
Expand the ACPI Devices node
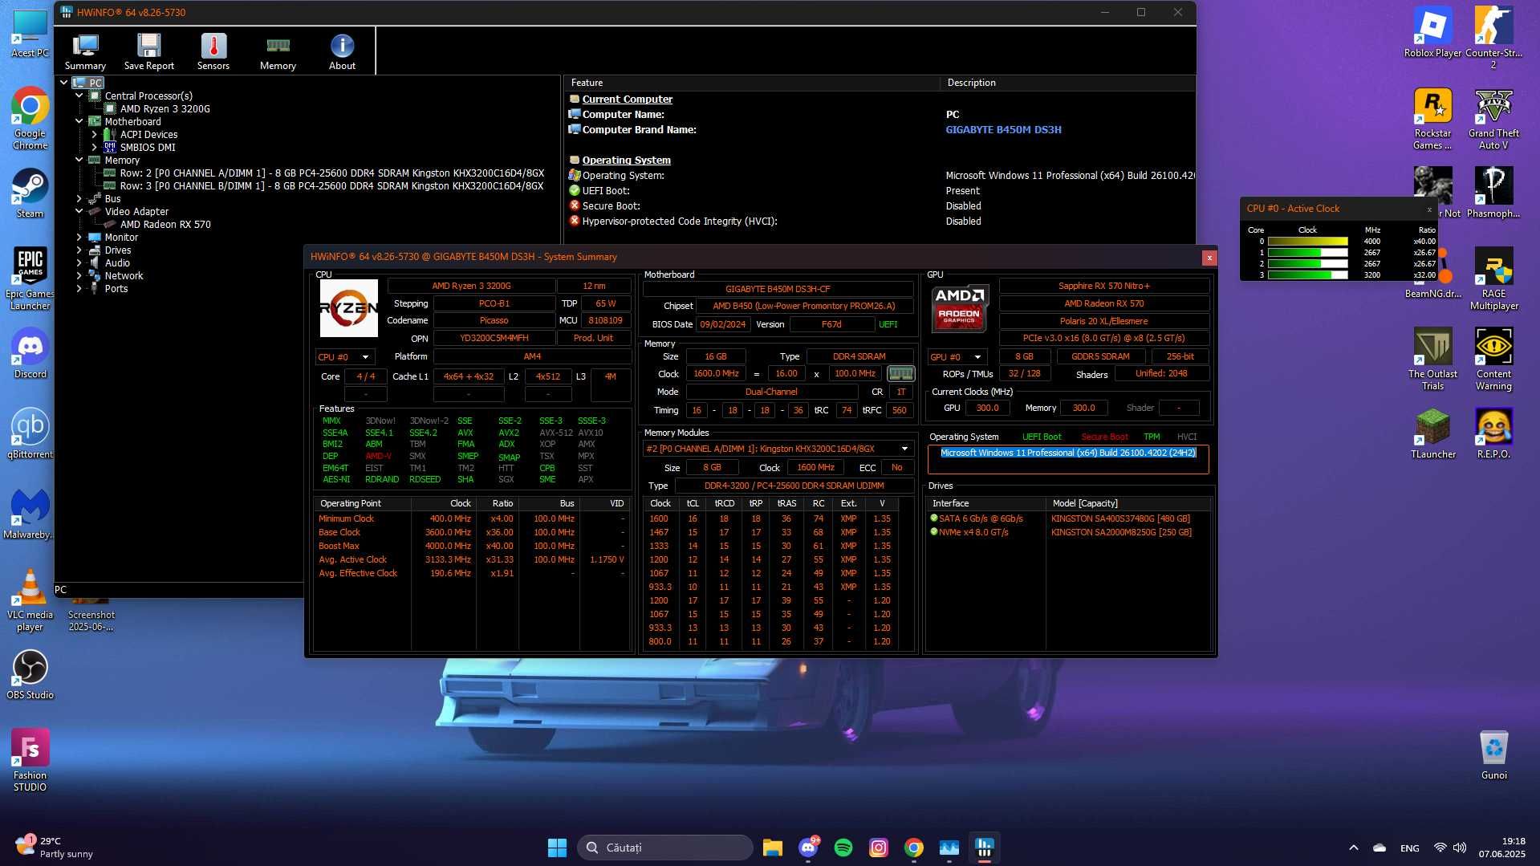95,134
